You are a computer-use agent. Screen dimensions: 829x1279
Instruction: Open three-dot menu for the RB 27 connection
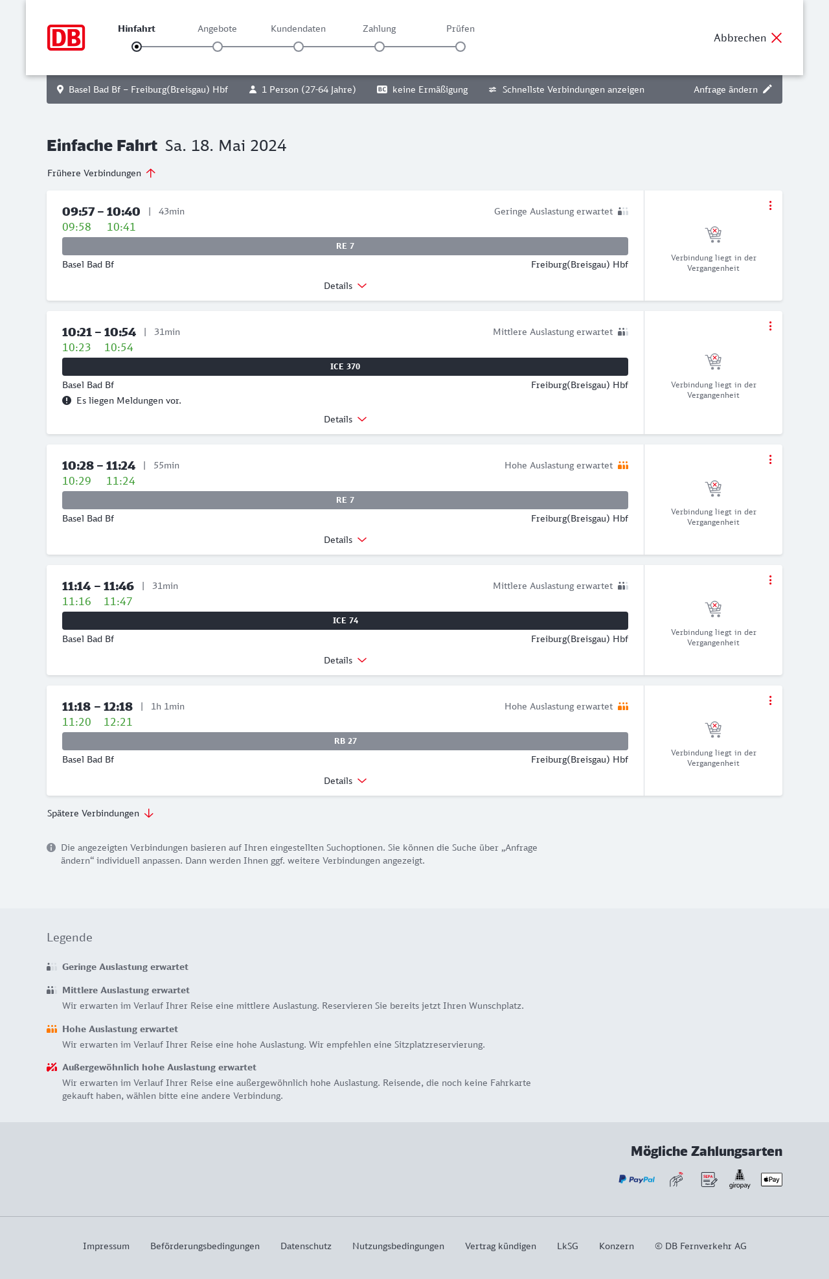(x=770, y=700)
